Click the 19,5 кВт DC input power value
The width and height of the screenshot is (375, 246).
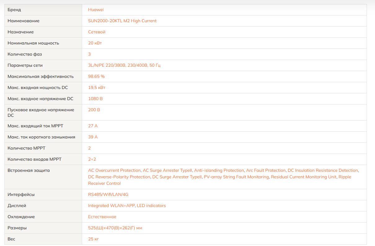coord(97,87)
